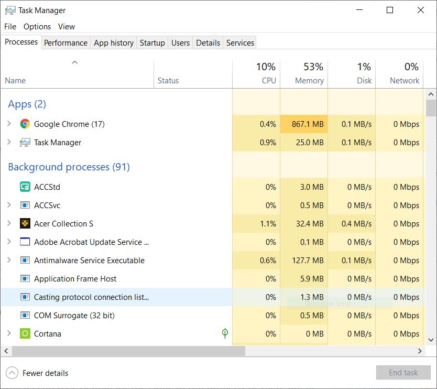Image resolution: width=437 pixels, height=389 pixels.
Task: Expand the Task Manager app entry
Action: 9,142
